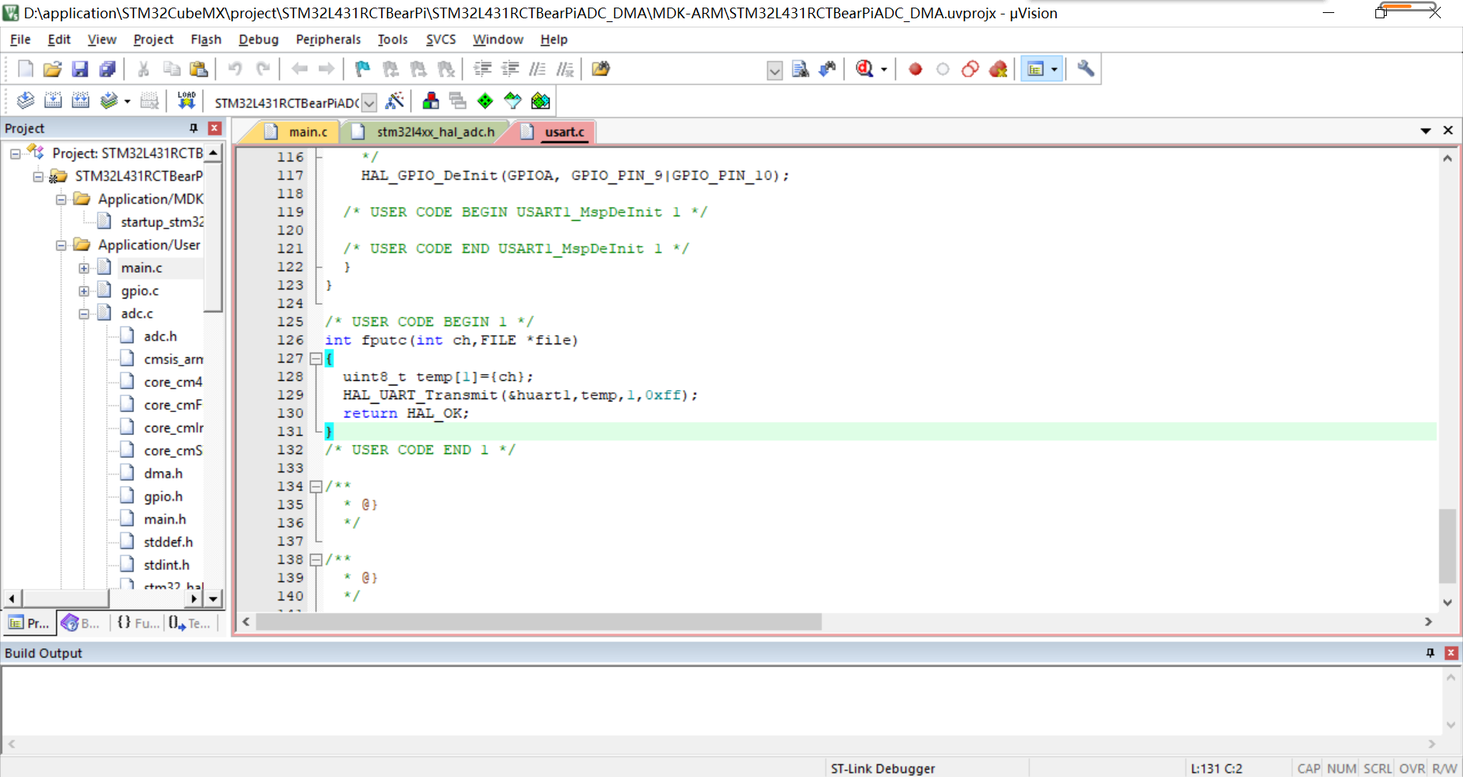Open Configuration with the wrench icon
1463x777 pixels.
tap(1086, 69)
